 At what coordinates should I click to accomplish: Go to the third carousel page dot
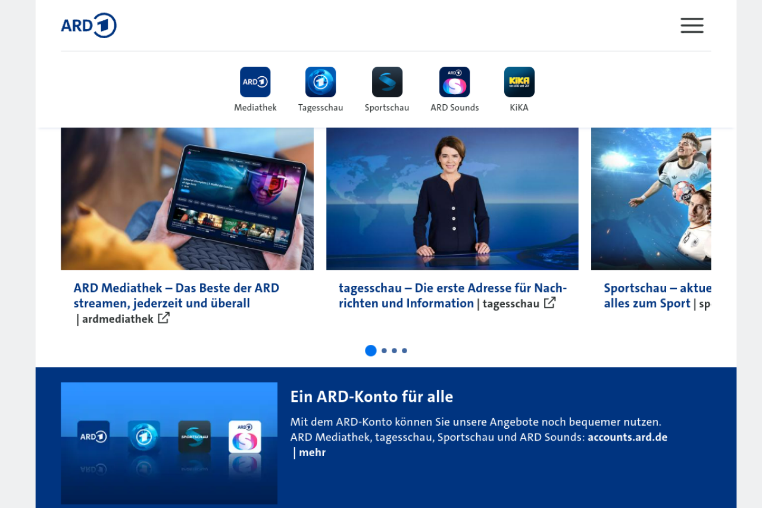(x=394, y=351)
